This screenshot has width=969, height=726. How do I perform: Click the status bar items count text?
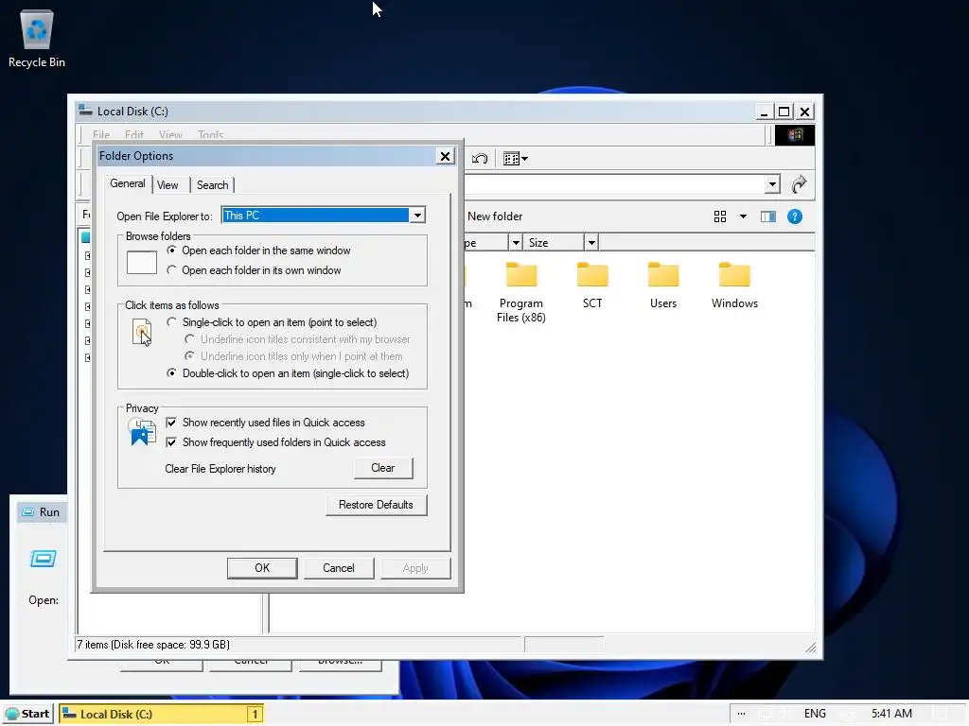click(x=152, y=645)
